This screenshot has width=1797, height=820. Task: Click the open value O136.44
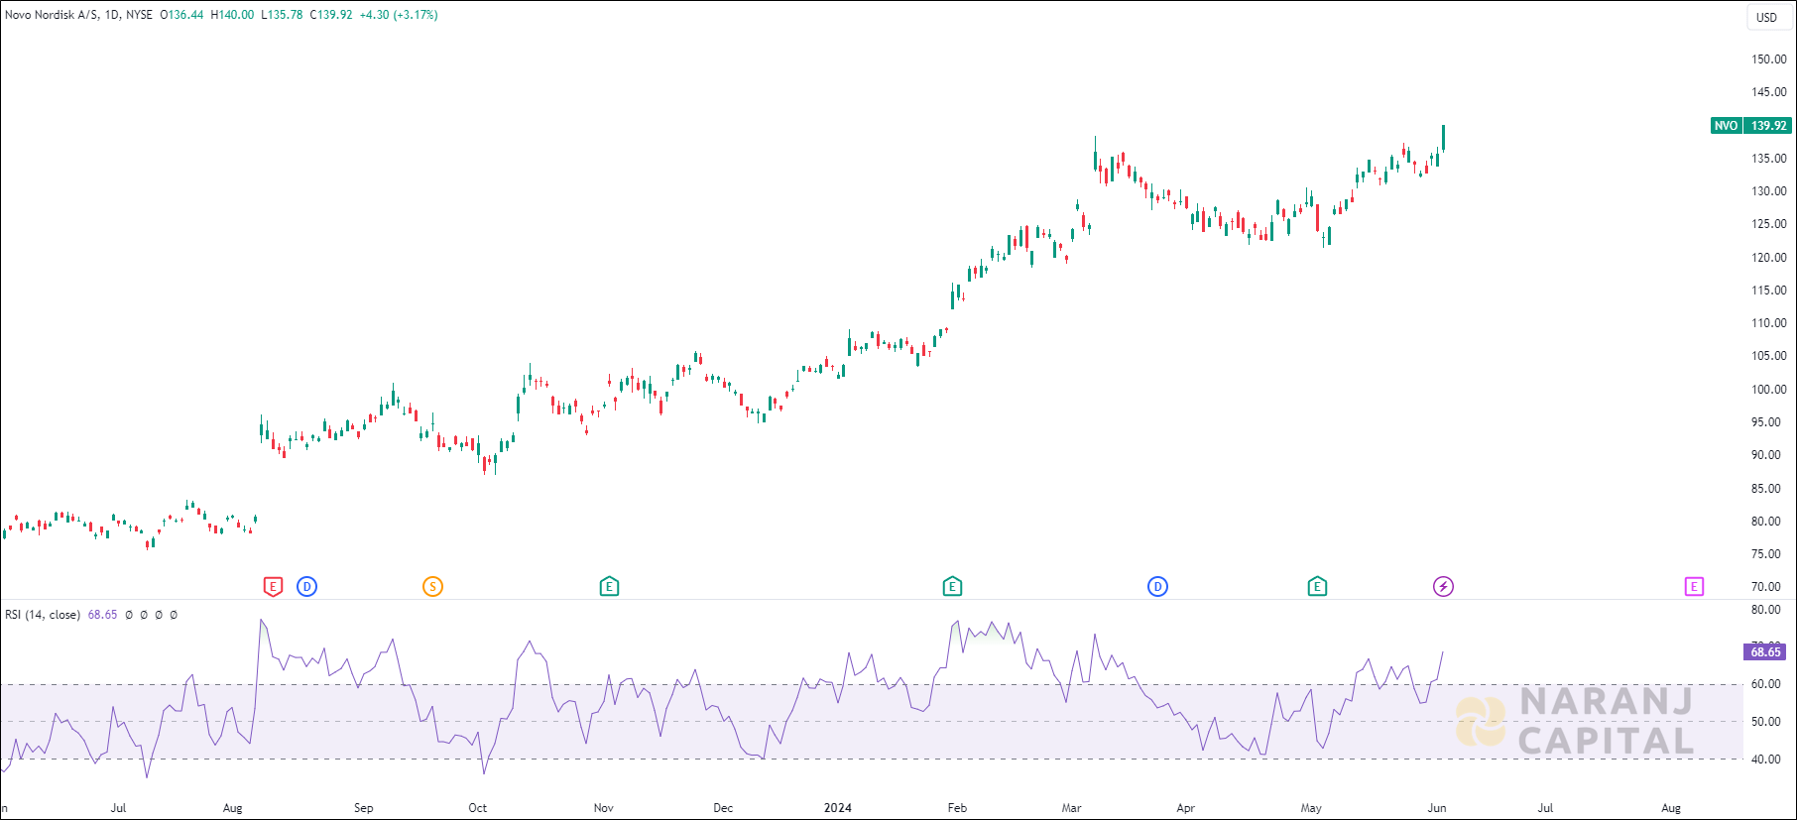point(181,15)
